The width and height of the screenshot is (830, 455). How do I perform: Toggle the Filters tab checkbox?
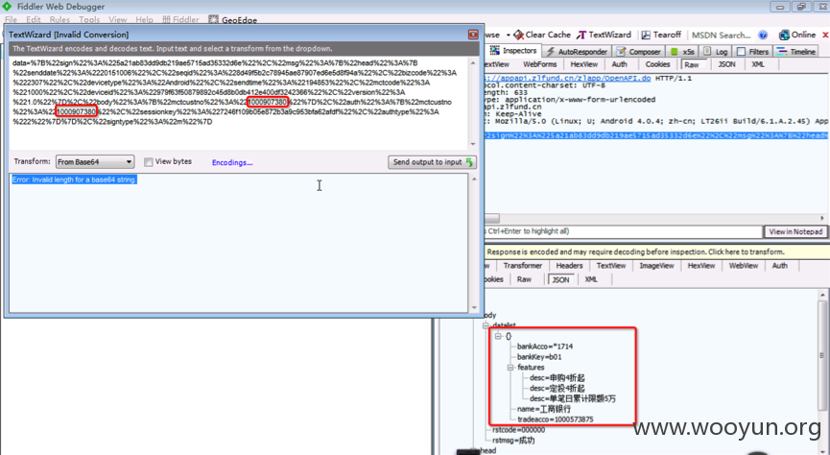(x=741, y=52)
